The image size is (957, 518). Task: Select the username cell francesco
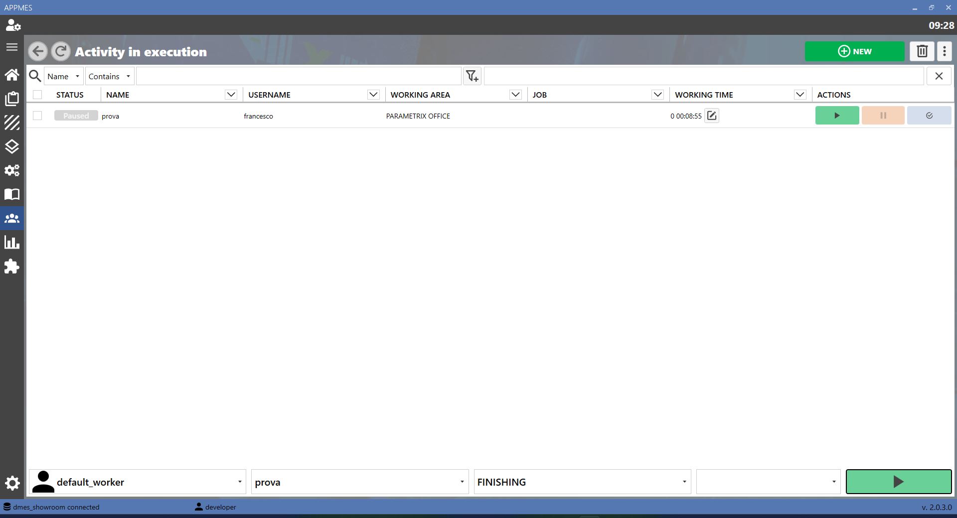258,116
